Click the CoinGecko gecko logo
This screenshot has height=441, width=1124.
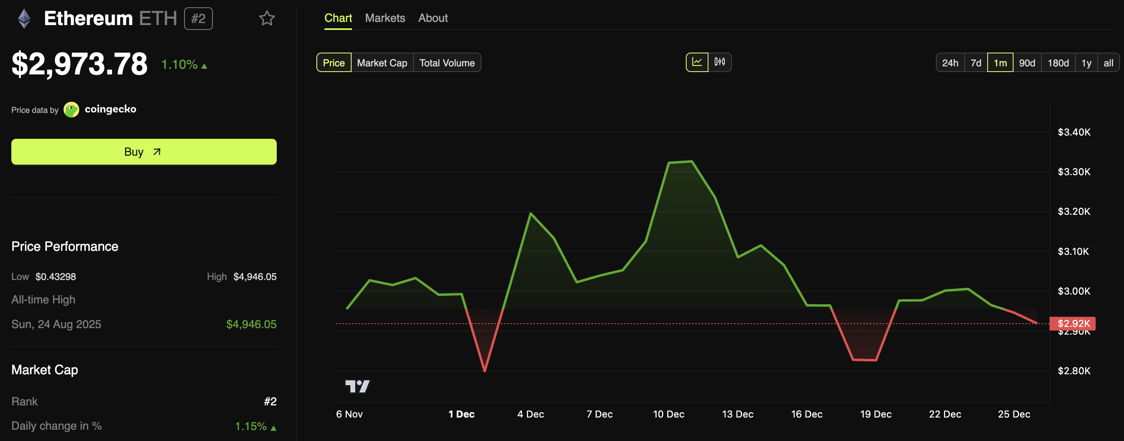(x=71, y=110)
